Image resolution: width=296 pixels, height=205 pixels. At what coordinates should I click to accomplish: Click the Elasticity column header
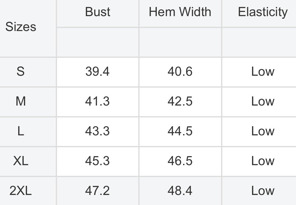pos(263,12)
